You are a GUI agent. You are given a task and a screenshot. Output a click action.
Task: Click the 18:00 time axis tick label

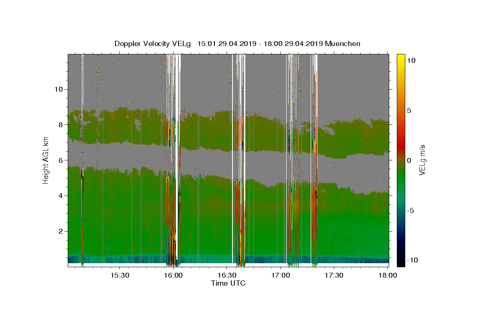pyautogui.click(x=388, y=276)
